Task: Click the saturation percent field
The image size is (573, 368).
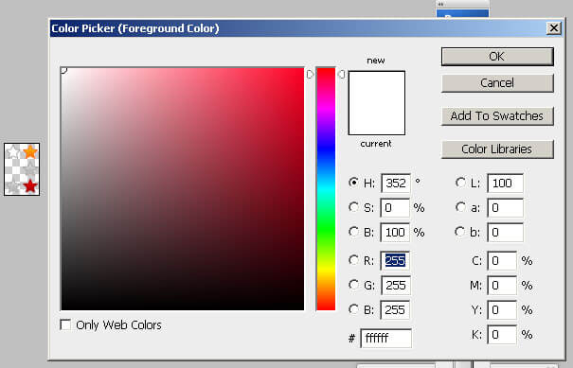Action: coord(395,208)
